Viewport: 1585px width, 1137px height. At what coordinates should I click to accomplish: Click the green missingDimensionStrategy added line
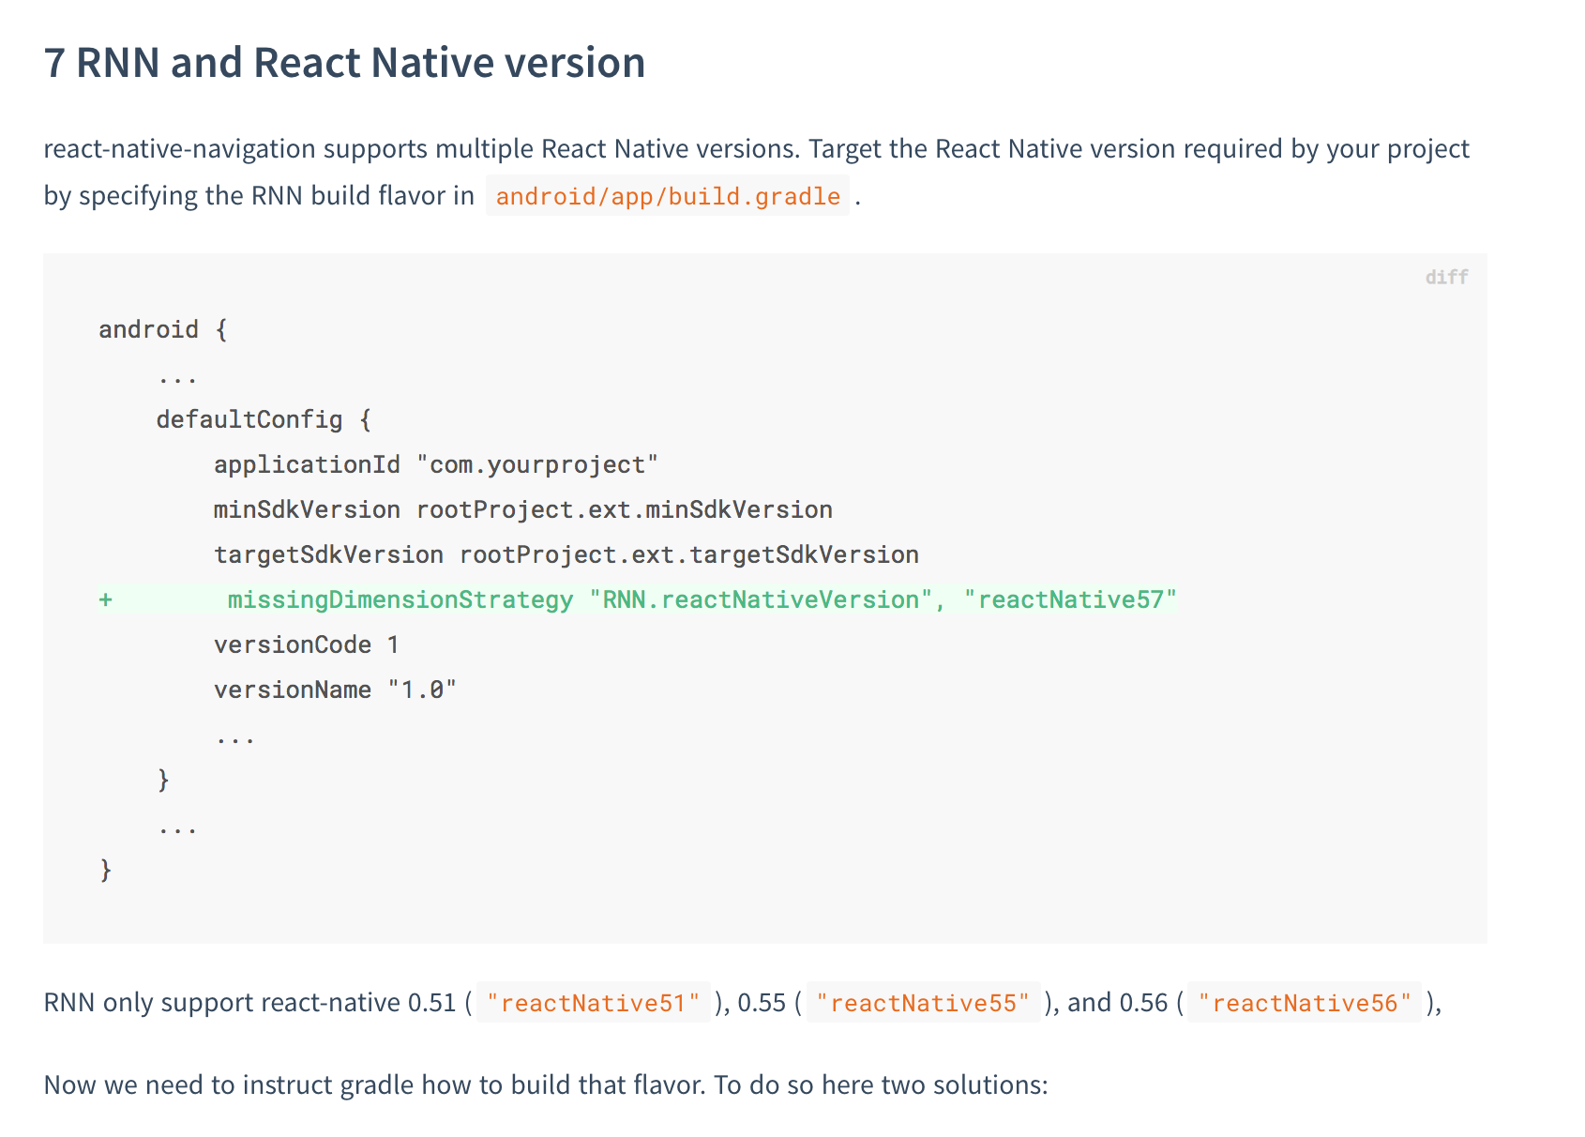638,599
